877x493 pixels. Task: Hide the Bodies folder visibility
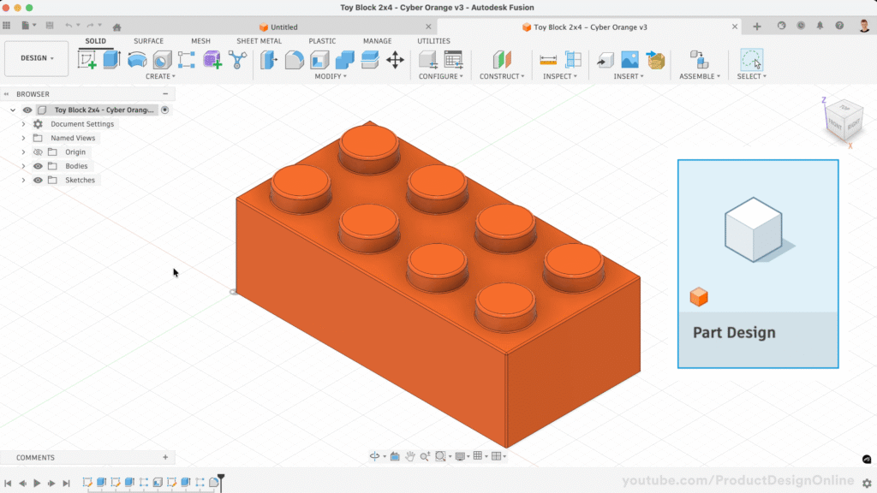pyautogui.click(x=38, y=166)
